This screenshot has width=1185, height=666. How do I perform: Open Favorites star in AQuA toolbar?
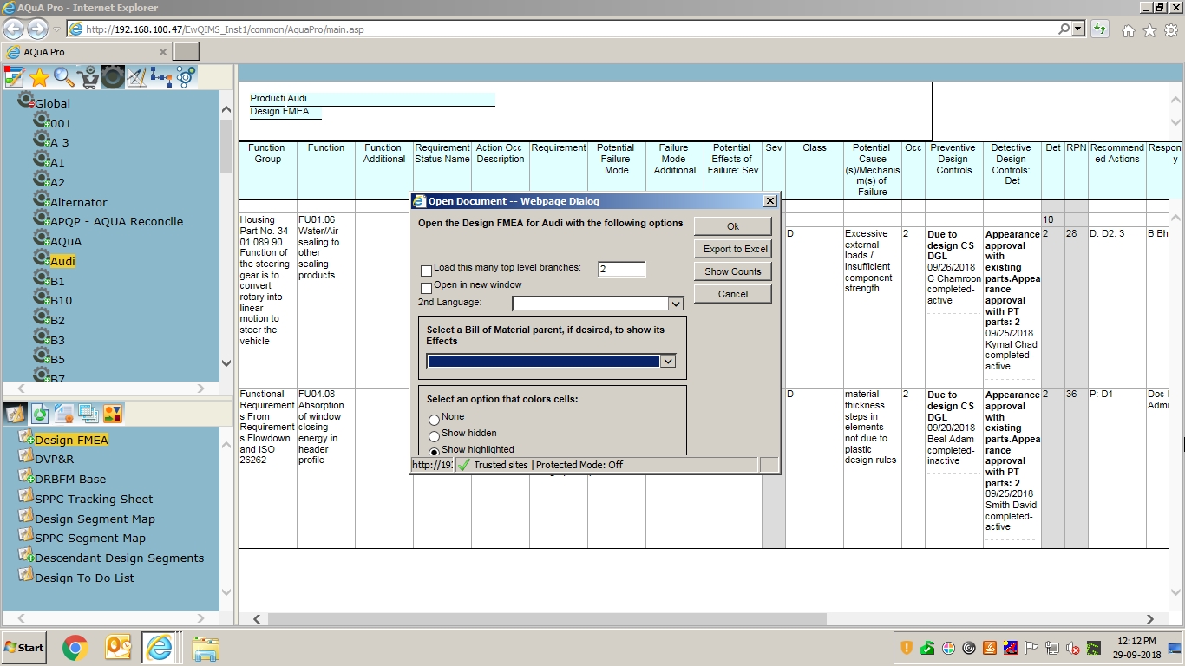coord(39,77)
